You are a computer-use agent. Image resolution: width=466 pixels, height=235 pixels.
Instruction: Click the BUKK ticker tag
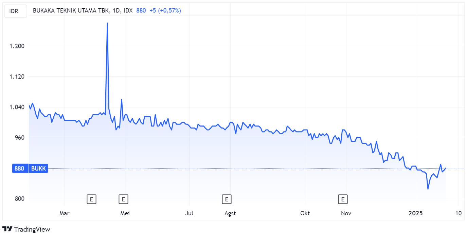[38, 169]
